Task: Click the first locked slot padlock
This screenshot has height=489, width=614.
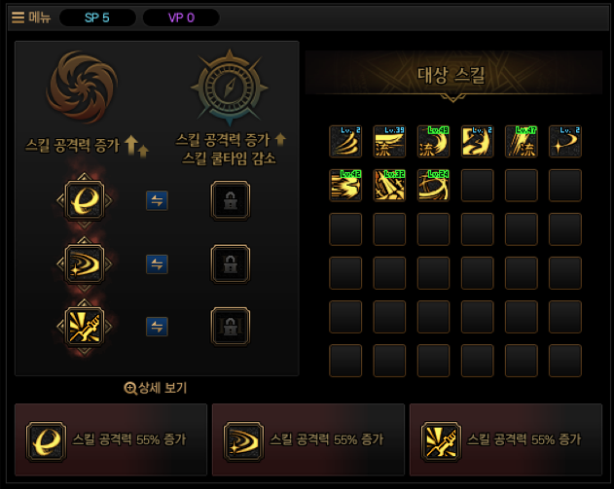Action: pyautogui.click(x=231, y=200)
